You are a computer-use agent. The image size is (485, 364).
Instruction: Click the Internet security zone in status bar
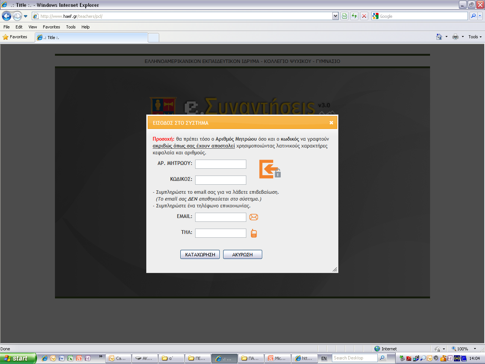386,349
